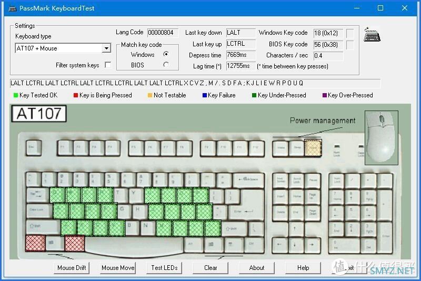The width and height of the screenshot is (421, 281).
Task: Click the Characters / sec value 0.4
Action: point(328,56)
